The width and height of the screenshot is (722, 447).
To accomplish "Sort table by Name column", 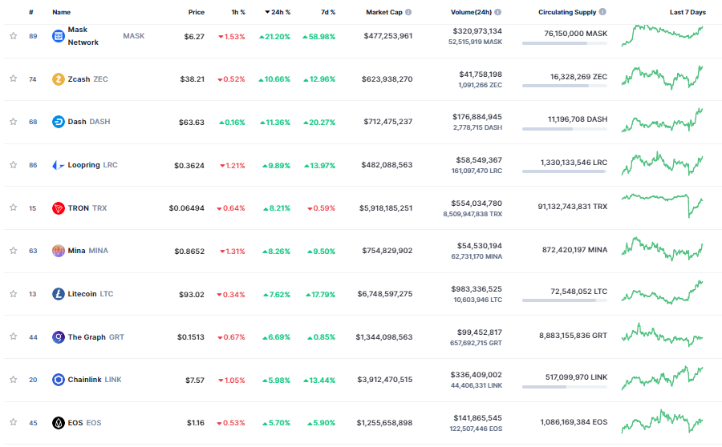I will pos(61,12).
